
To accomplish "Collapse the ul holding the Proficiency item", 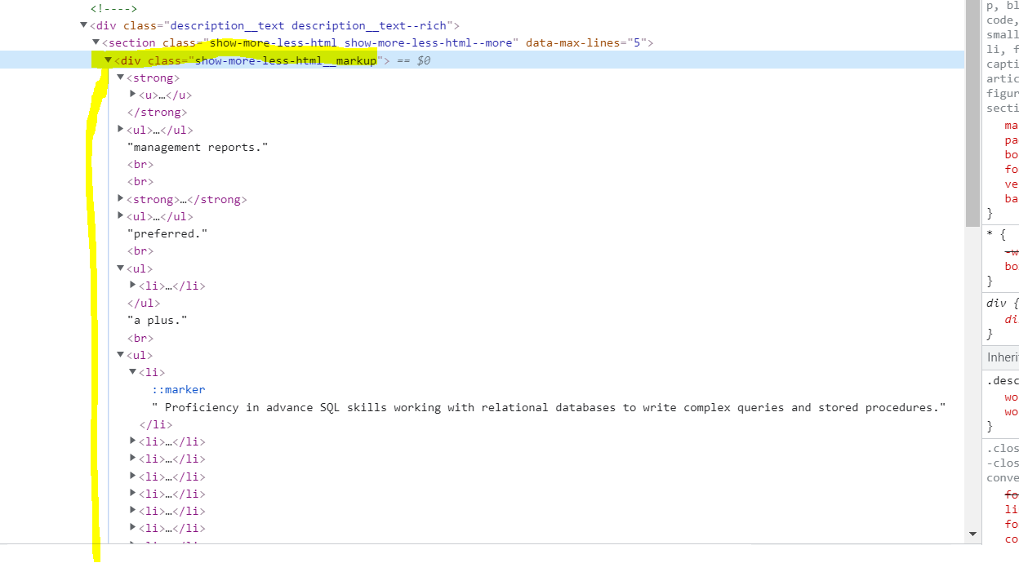I will (x=120, y=355).
